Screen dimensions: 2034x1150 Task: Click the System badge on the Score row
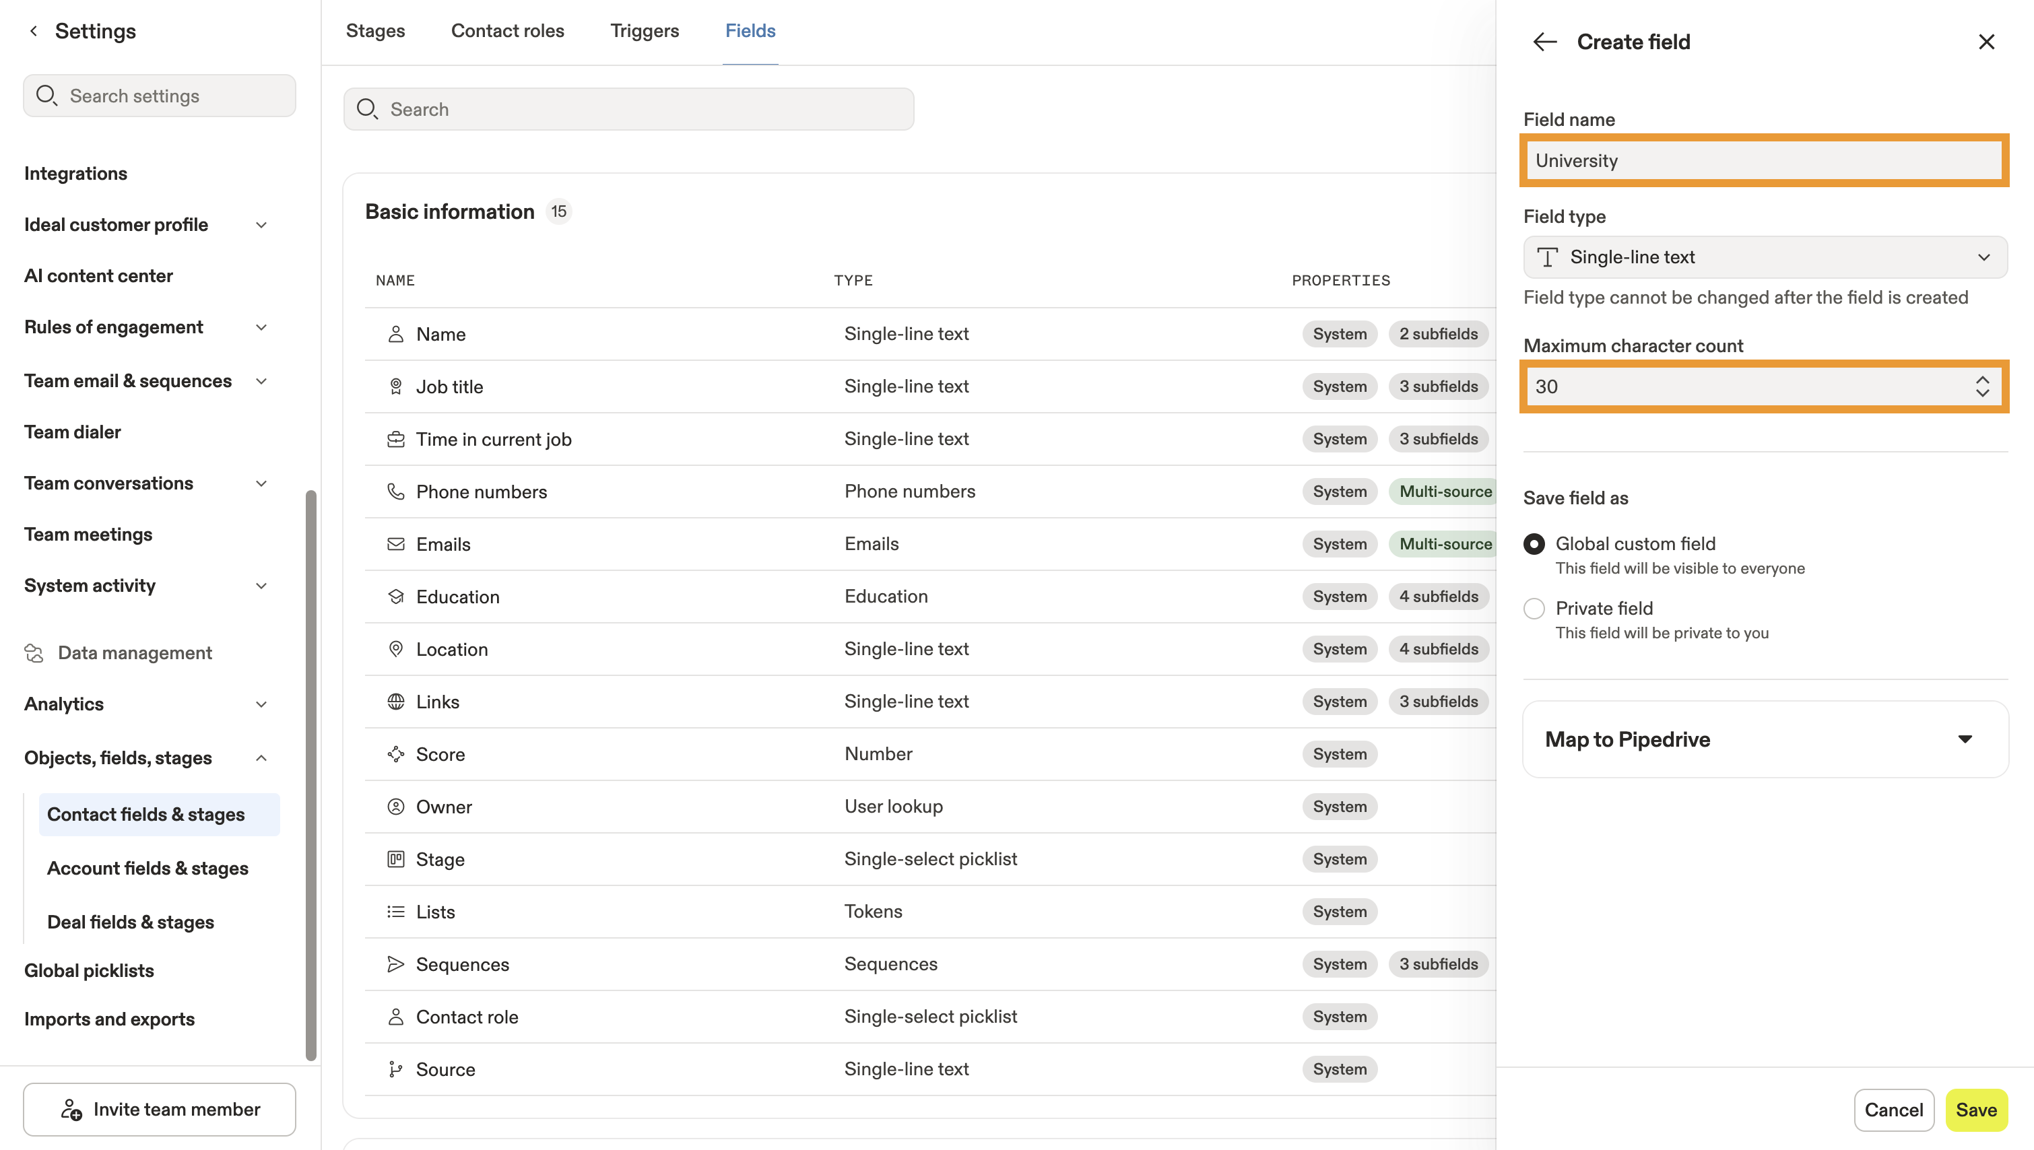pos(1340,754)
